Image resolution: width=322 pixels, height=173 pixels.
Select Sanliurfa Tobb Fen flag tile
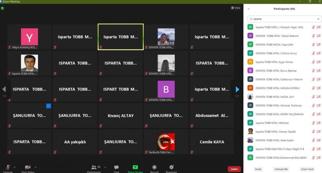click(x=166, y=142)
